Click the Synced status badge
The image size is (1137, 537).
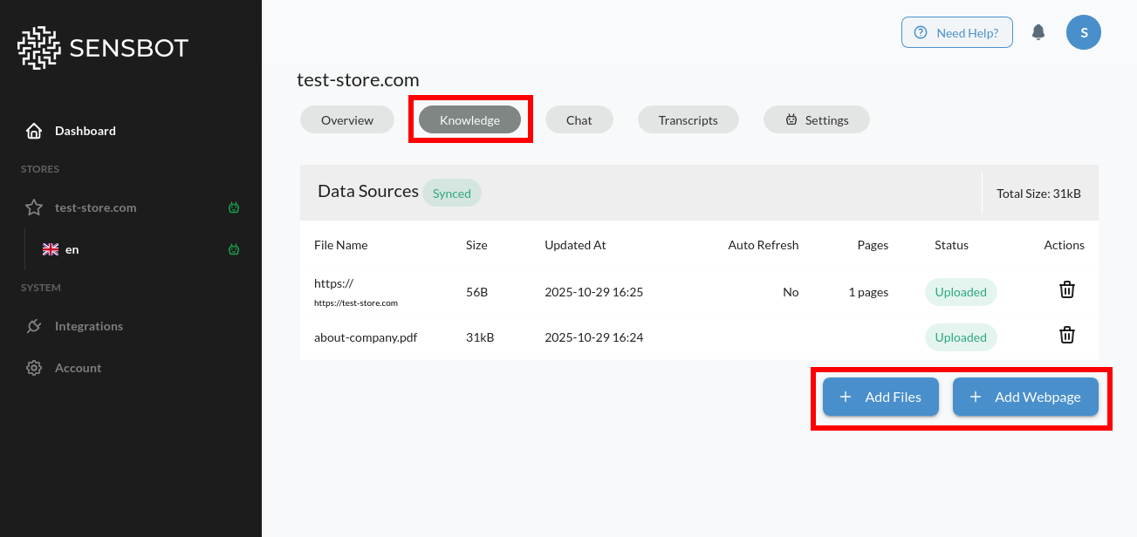tap(452, 193)
